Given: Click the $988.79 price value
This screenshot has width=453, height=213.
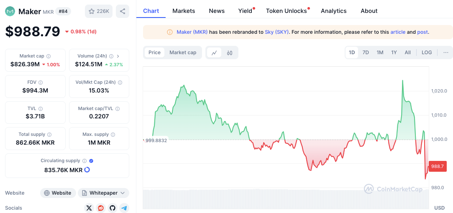Looking at the screenshot, I should [33, 31].
